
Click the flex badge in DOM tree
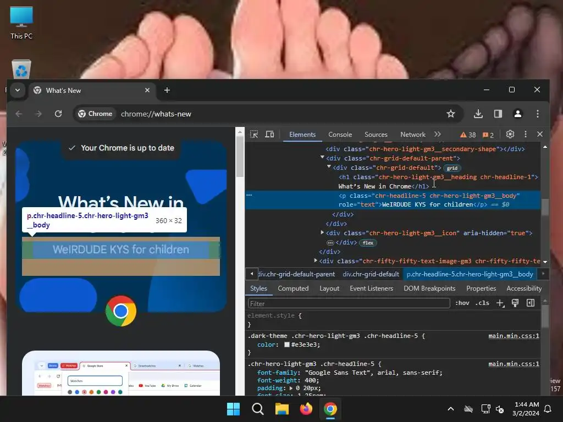tap(368, 243)
